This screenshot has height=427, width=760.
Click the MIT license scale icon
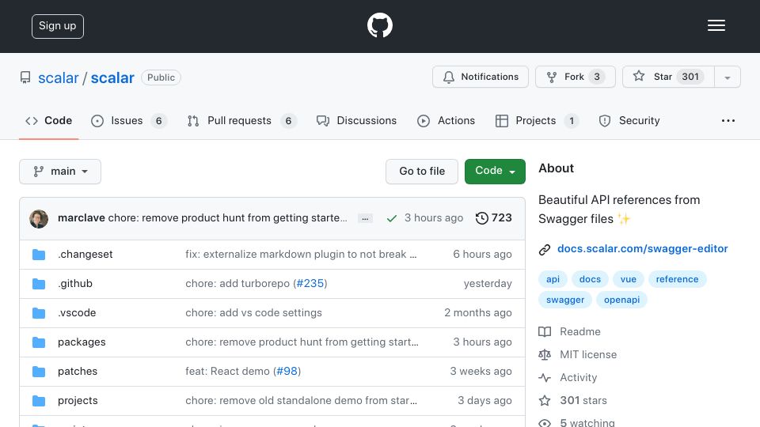click(545, 355)
